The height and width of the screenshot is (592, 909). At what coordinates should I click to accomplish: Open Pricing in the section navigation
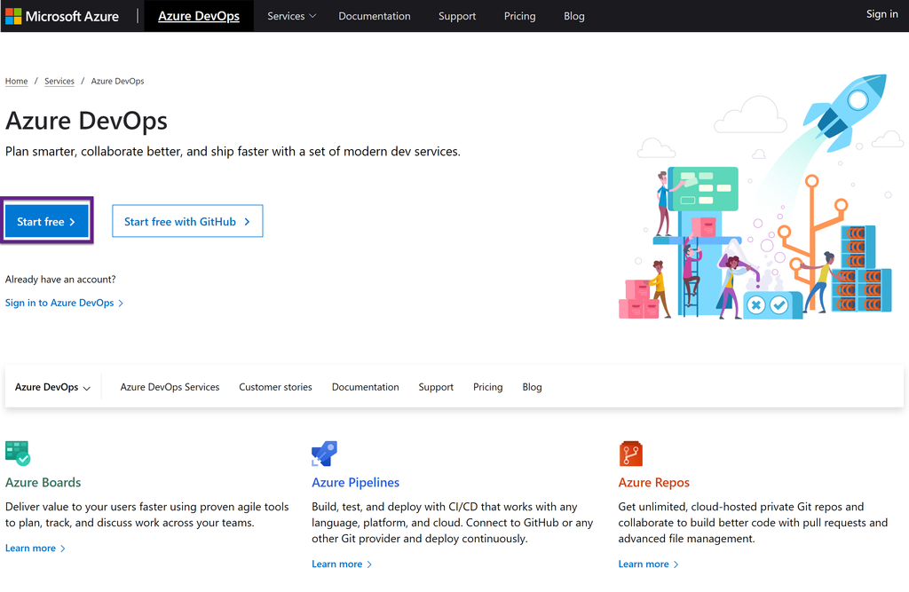(487, 386)
